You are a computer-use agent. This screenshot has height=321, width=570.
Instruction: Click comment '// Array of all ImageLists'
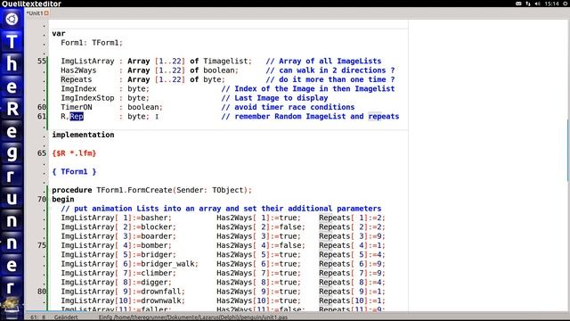(x=323, y=62)
